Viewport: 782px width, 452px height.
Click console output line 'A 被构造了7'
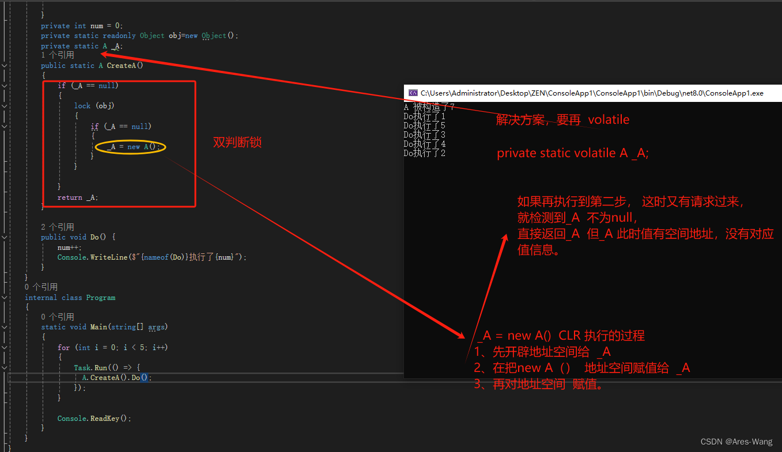coord(429,107)
